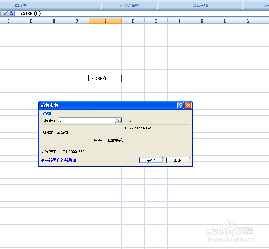This screenshot has width=269, height=249.
Task: Select column K header
Action: point(202,21)
